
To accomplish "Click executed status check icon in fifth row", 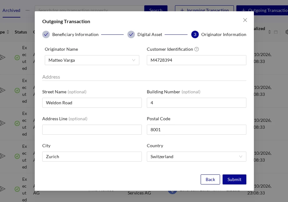I will coord(17,189).
